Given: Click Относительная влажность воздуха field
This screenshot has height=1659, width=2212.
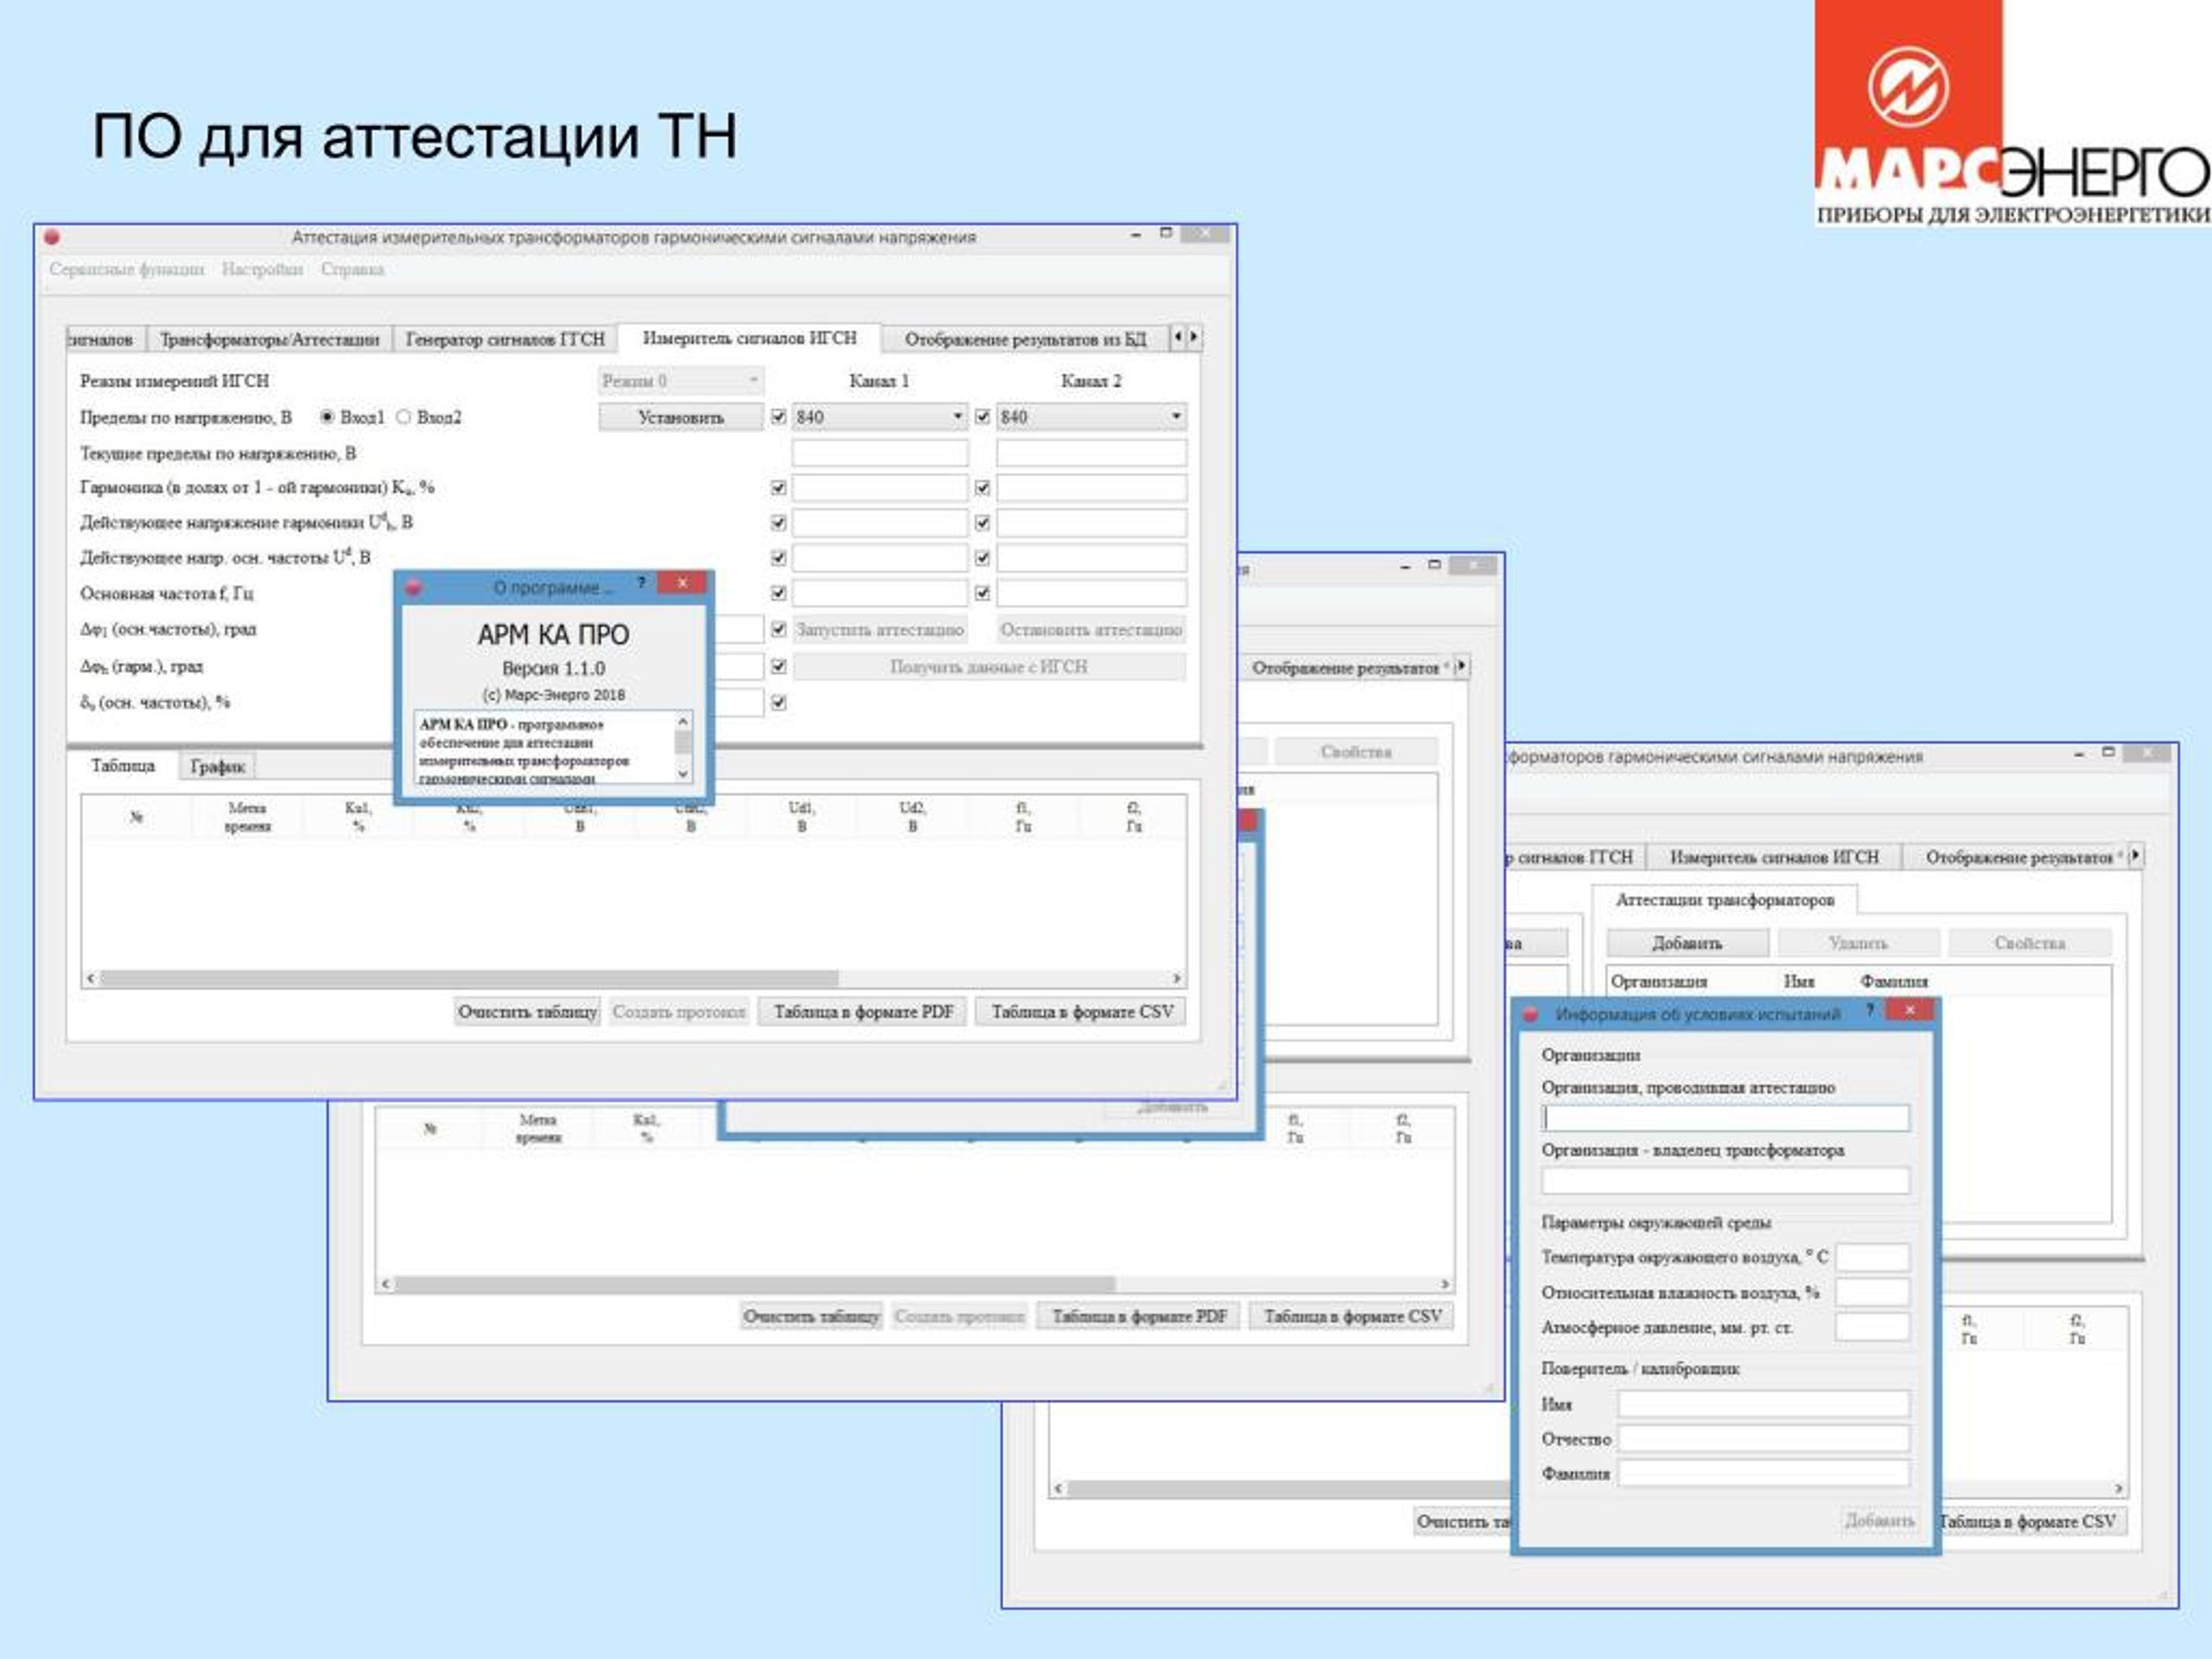Looking at the screenshot, I should click(x=1872, y=1292).
